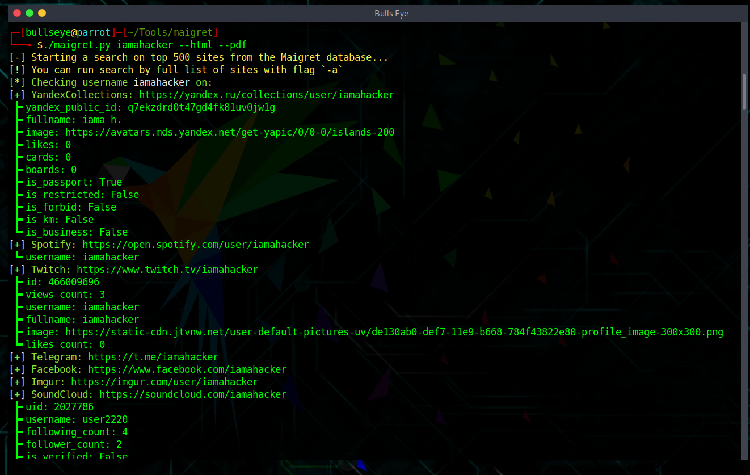Image resolution: width=750 pixels, height=475 pixels.
Task: Click the 'uid: 2027786' line
Action: [x=60, y=407]
